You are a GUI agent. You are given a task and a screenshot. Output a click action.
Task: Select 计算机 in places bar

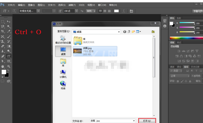click(63, 74)
